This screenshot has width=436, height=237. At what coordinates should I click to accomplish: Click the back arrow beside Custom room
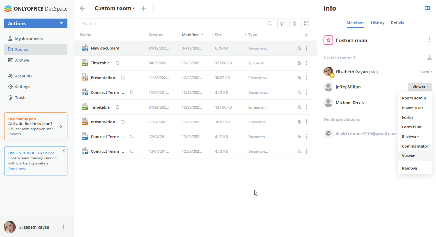tap(82, 8)
